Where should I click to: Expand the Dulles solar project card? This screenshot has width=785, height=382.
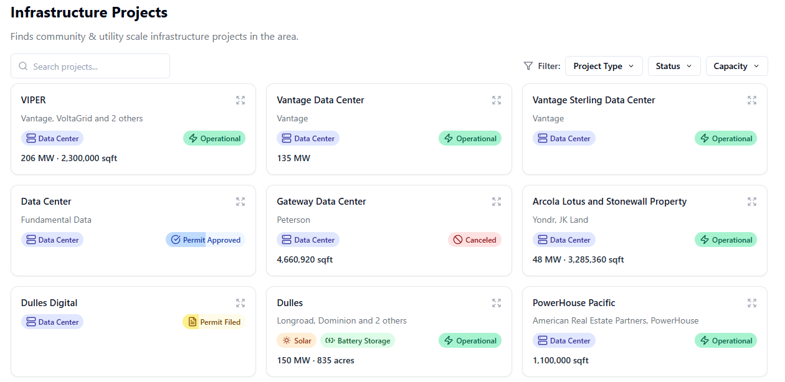point(497,303)
